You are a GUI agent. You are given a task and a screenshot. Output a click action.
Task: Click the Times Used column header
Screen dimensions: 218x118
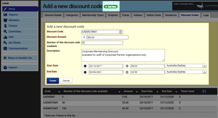[187, 91]
